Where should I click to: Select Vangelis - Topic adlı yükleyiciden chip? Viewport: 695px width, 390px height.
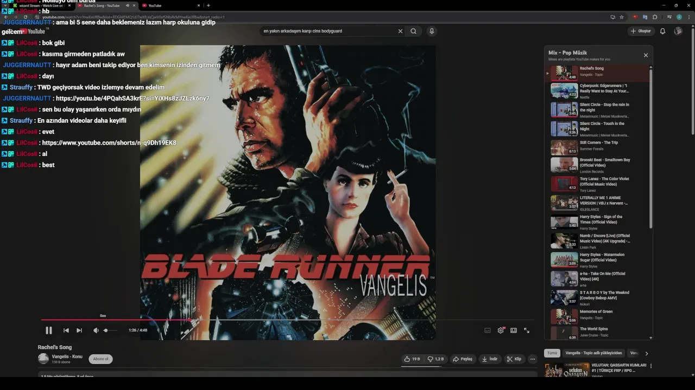coord(593,353)
